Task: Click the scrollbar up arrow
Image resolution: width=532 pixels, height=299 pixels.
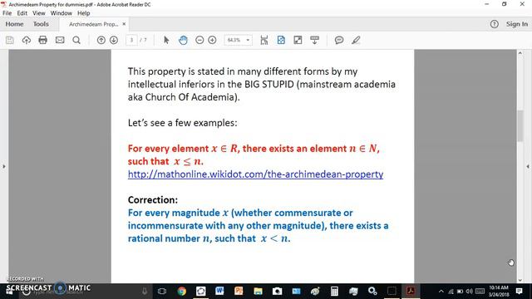Action: 520,53
